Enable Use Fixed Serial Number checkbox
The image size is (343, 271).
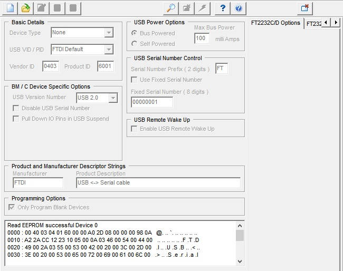(135, 80)
